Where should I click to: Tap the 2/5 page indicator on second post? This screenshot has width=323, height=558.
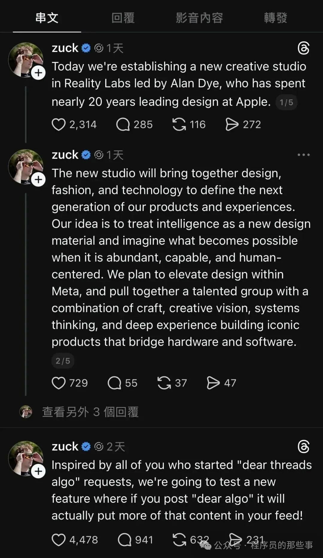coord(63,361)
